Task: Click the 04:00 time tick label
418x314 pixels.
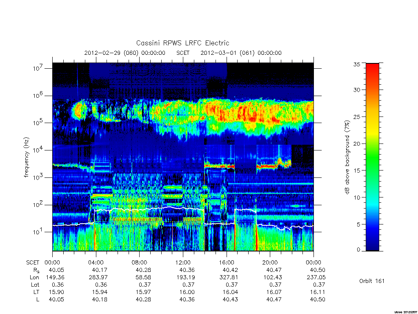Action: tap(96, 262)
